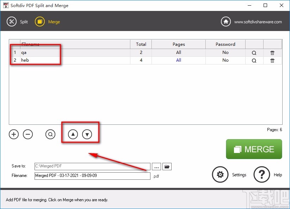Screen dimensions: 290x209
Task: Select the heb file row
Action: coord(146,61)
